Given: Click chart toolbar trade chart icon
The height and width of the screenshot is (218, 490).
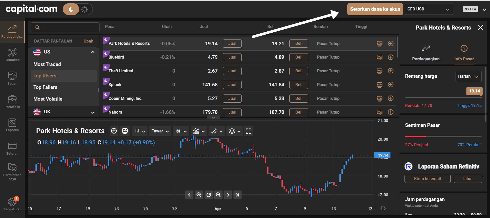Looking at the screenshot, I should 125,131.
